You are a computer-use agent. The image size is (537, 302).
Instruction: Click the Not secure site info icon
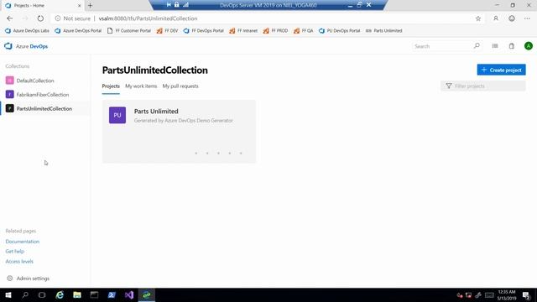[58, 18]
